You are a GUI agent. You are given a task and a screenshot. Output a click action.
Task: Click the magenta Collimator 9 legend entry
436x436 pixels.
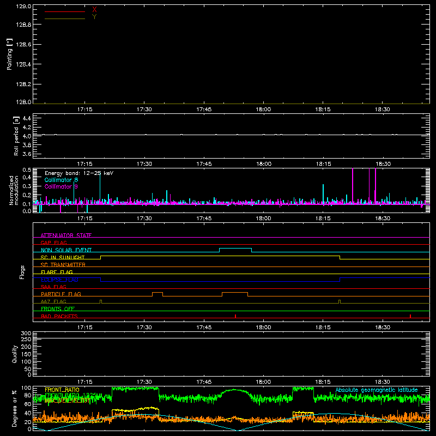(61, 186)
